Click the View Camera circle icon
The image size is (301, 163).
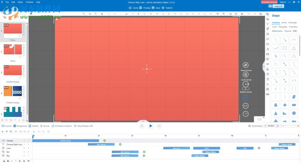[x=246, y=65]
